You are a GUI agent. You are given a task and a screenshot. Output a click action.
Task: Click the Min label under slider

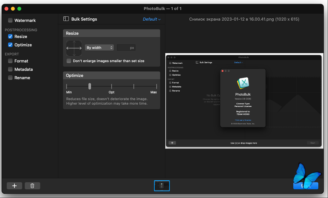pos(69,92)
